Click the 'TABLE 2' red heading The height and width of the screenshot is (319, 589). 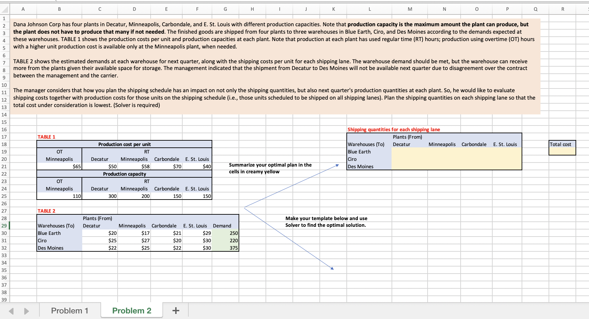coord(46,211)
